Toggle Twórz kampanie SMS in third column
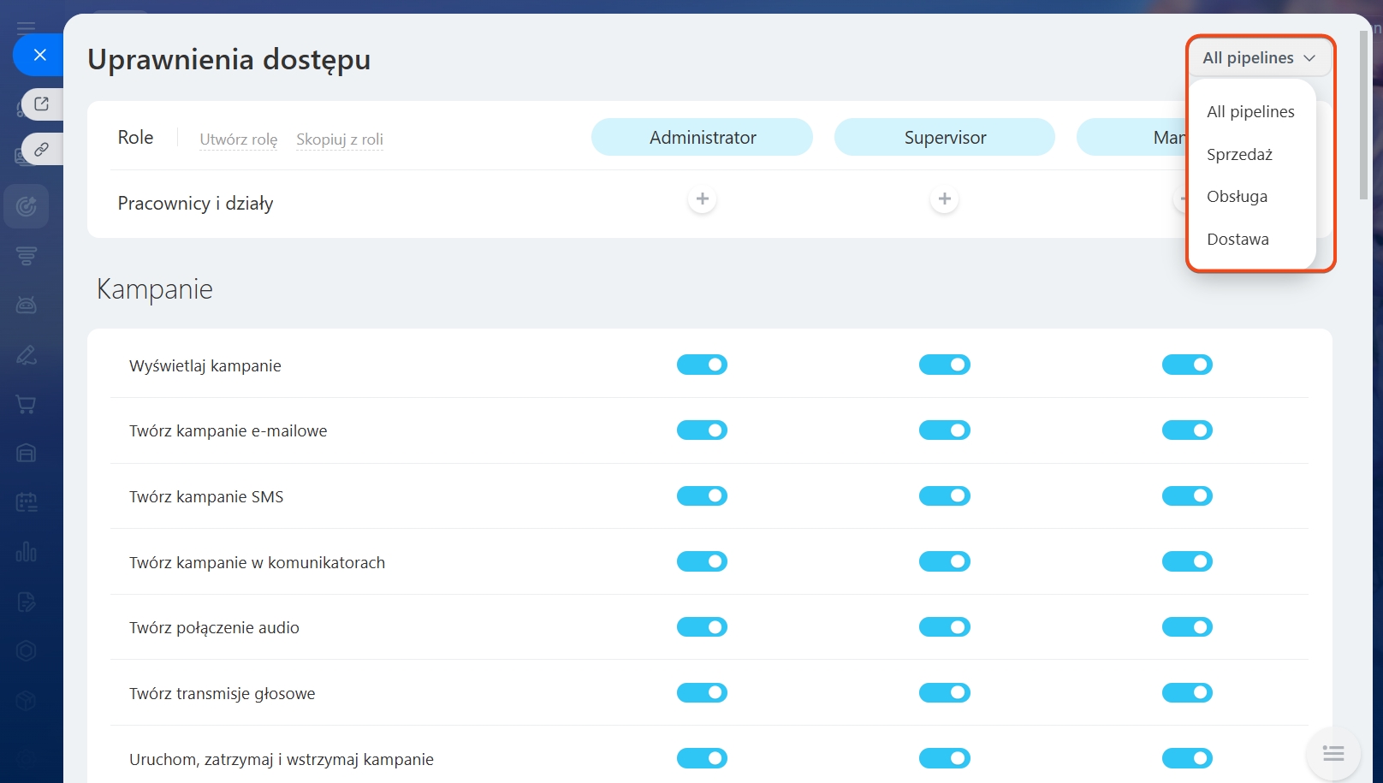This screenshot has width=1383, height=783. click(x=1187, y=495)
